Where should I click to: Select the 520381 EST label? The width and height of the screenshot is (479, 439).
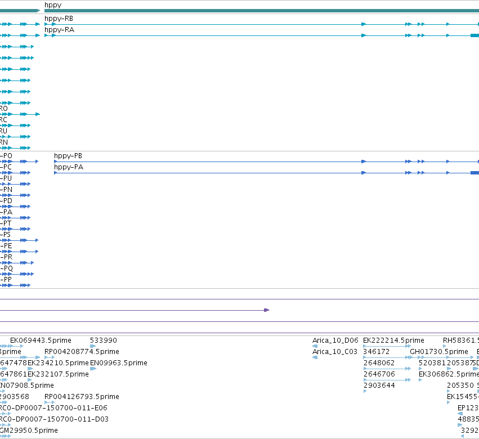[x=432, y=363]
